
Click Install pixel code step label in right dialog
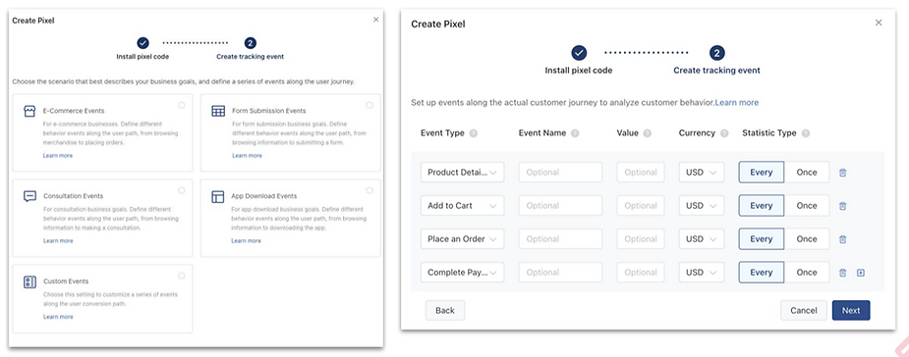(x=579, y=71)
